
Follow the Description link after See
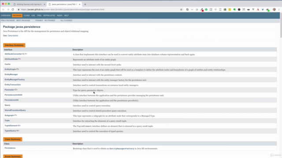[13, 36]
